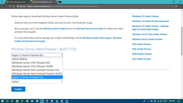View site security info via Secure padlock
The width and height of the screenshot is (183, 103).
[x=21, y=7]
